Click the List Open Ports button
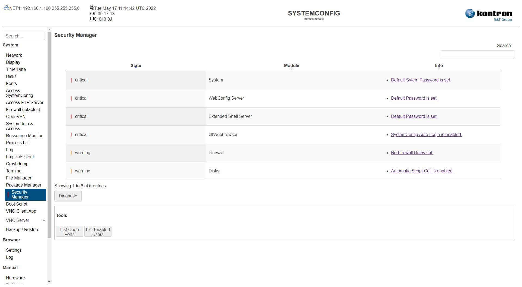 pos(69,232)
